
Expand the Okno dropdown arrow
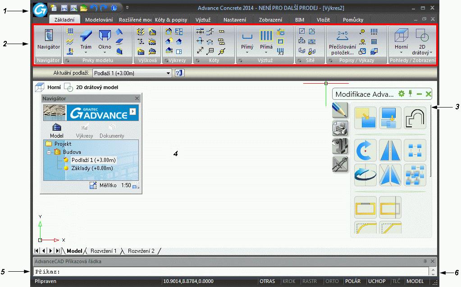105,53
